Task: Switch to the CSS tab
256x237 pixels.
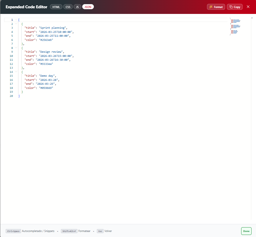Action: (68, 7)
